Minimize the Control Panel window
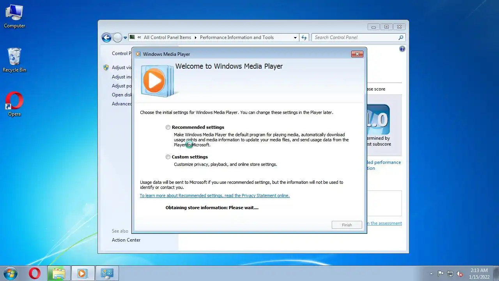499x281 pixels. click(x=373, y=27)
